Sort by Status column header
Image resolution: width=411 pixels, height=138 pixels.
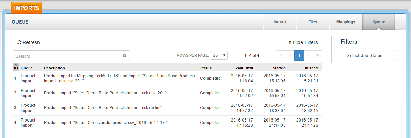[206, 68]
